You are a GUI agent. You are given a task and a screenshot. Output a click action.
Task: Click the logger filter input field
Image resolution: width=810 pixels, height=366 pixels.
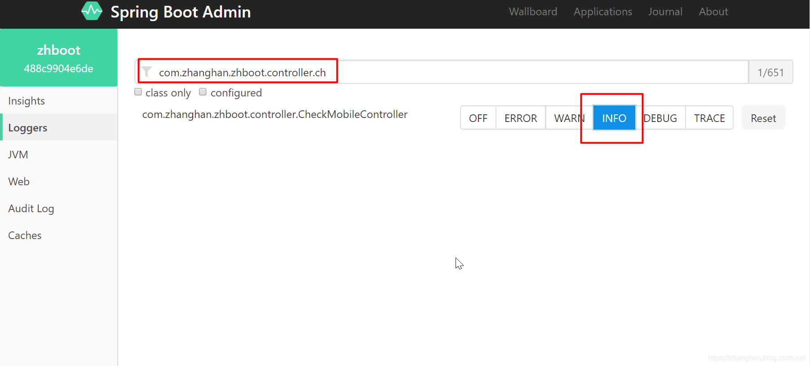pos(442,72)
